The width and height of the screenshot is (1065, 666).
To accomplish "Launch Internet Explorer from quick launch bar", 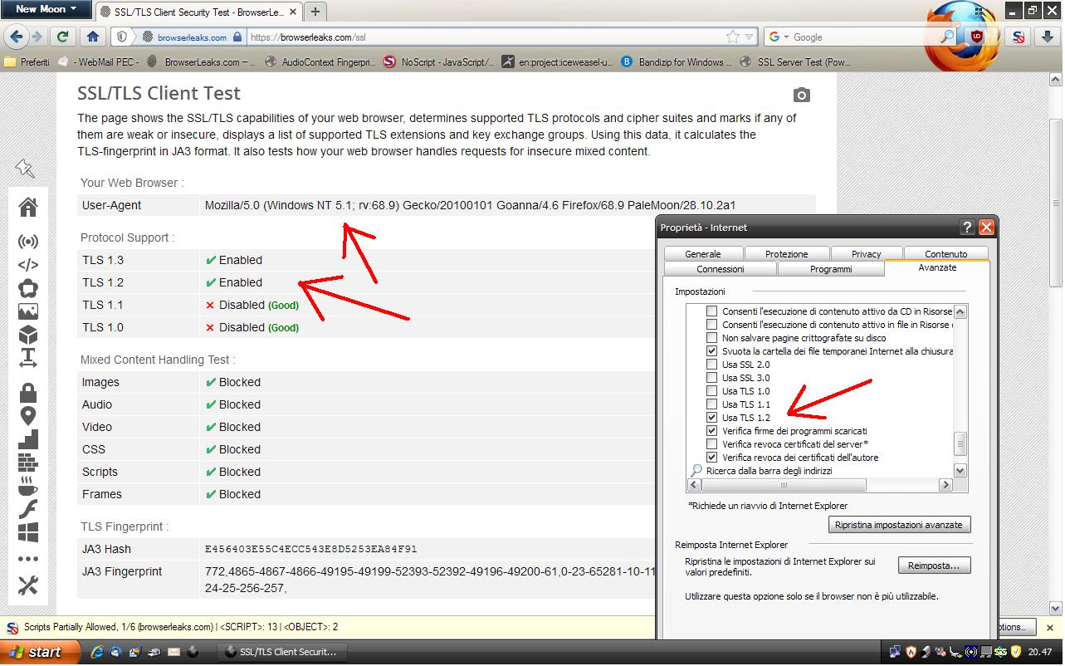I will 97,652.
